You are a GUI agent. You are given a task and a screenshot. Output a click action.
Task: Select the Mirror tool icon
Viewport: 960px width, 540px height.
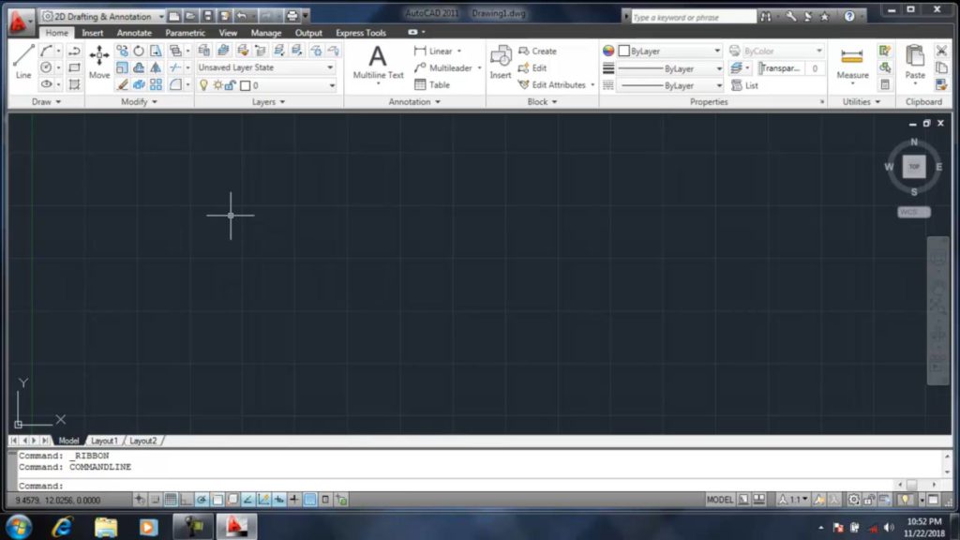[156, 67]
